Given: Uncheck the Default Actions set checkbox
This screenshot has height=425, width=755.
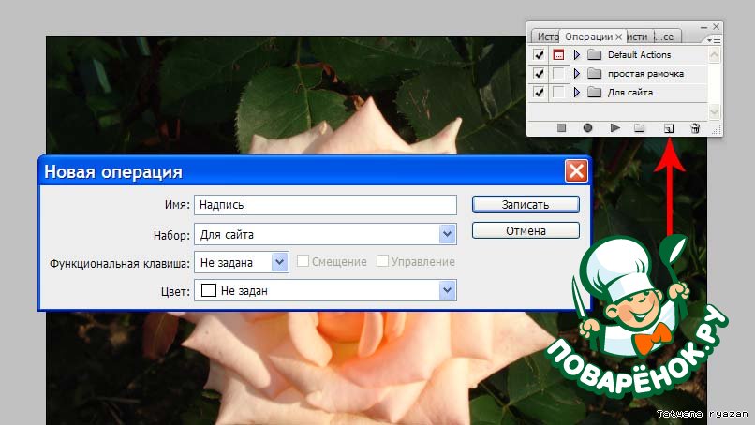Looking at the screenshot, I should coord(539,55).
